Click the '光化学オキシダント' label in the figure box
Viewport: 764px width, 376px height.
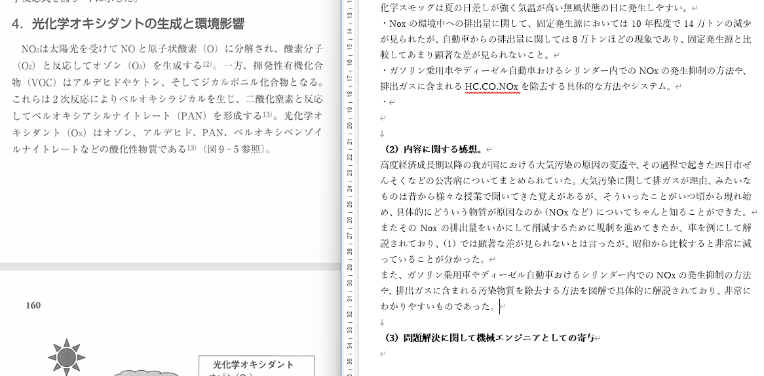click(254, 364)
